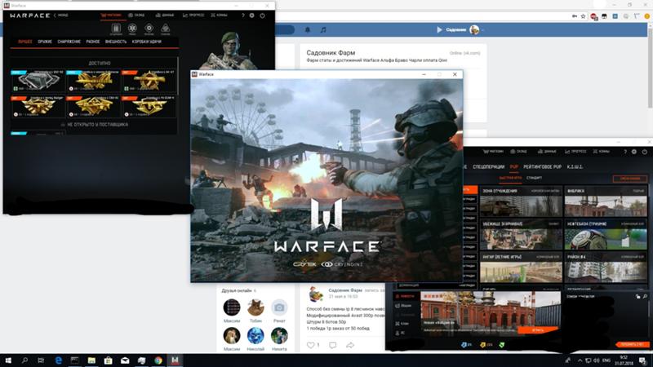
Task: Select the FN SCAR-H box shop item
Action: 149,107
